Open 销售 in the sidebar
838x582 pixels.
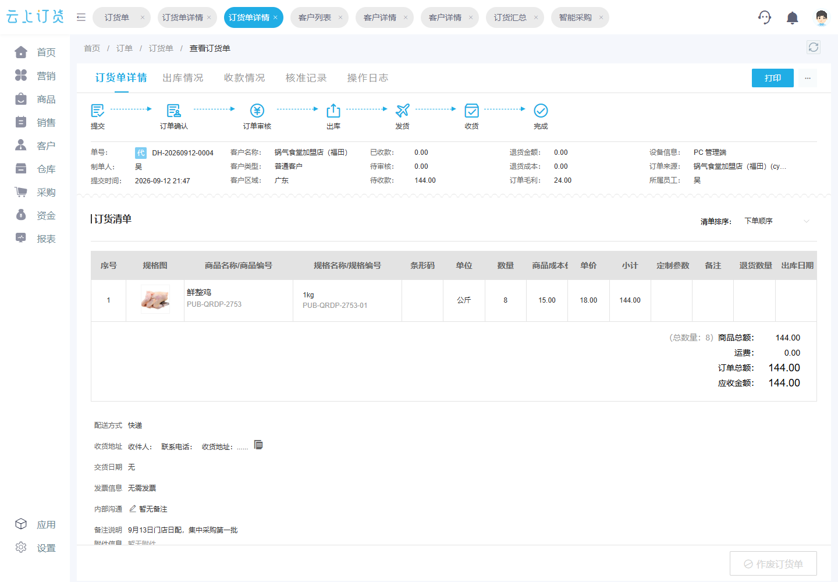coord(35,122)
